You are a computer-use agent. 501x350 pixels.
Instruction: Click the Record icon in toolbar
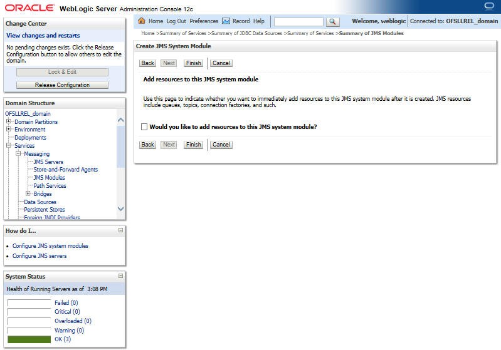tap(226, 21)
